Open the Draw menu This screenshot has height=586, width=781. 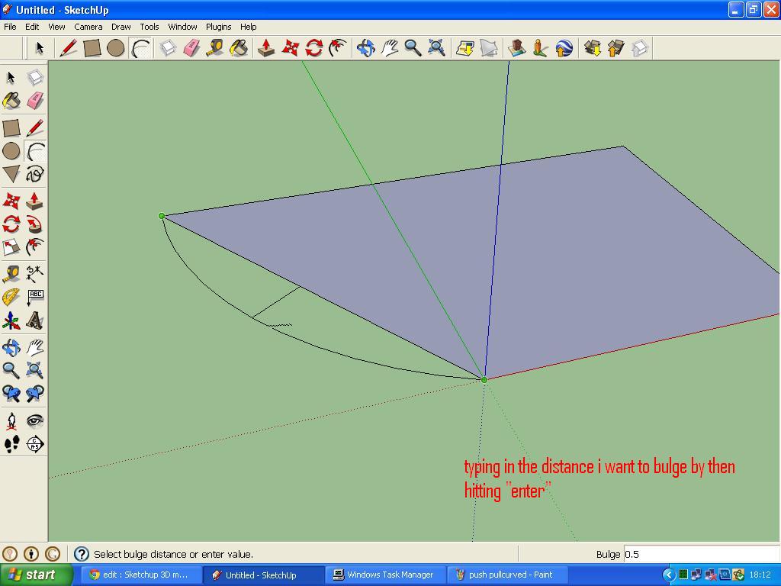click(121, 27)
